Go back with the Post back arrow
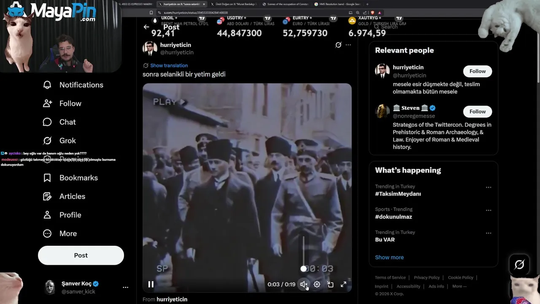The width and height of the screenshot is (540, 304). pyautogui.click(x=146, y=27)
